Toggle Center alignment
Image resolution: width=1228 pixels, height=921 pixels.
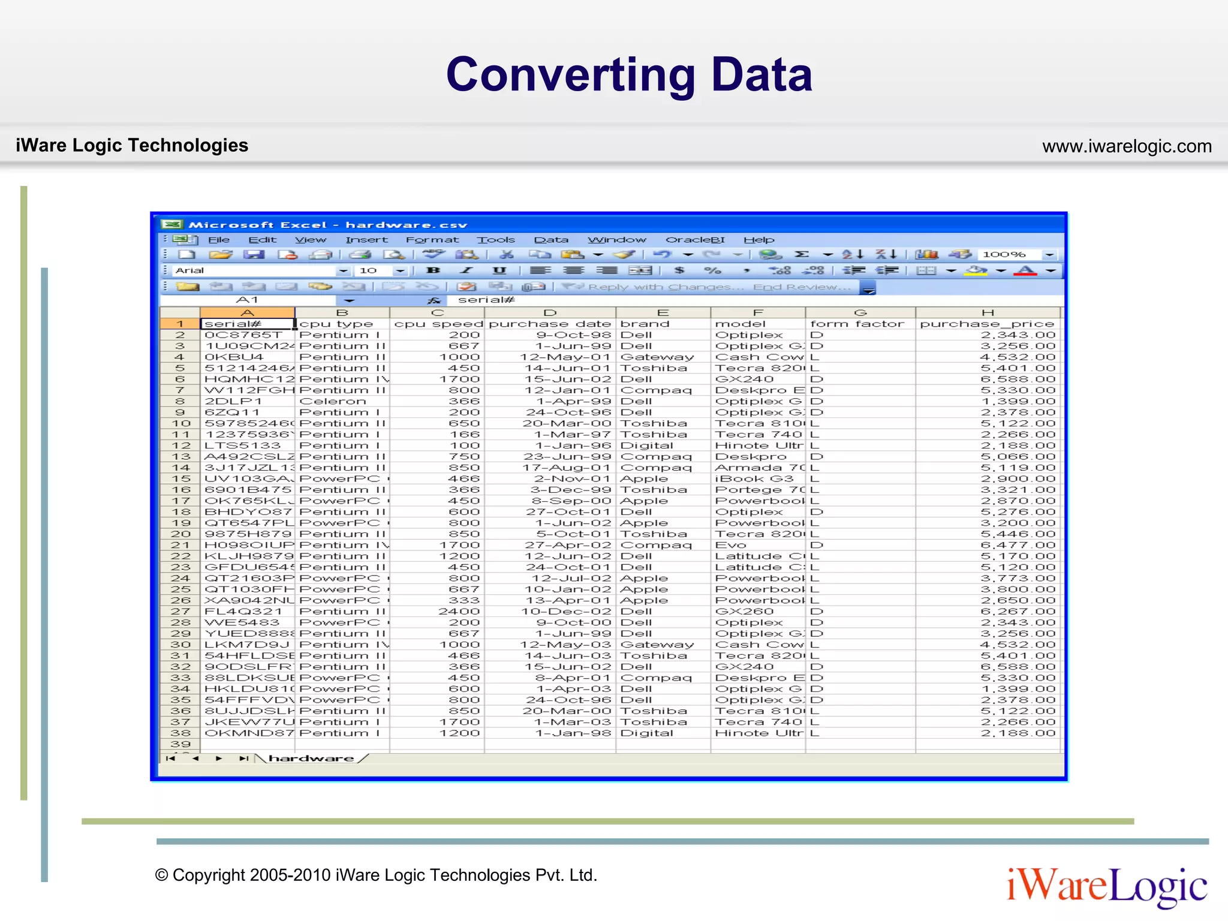coord(574,271)
